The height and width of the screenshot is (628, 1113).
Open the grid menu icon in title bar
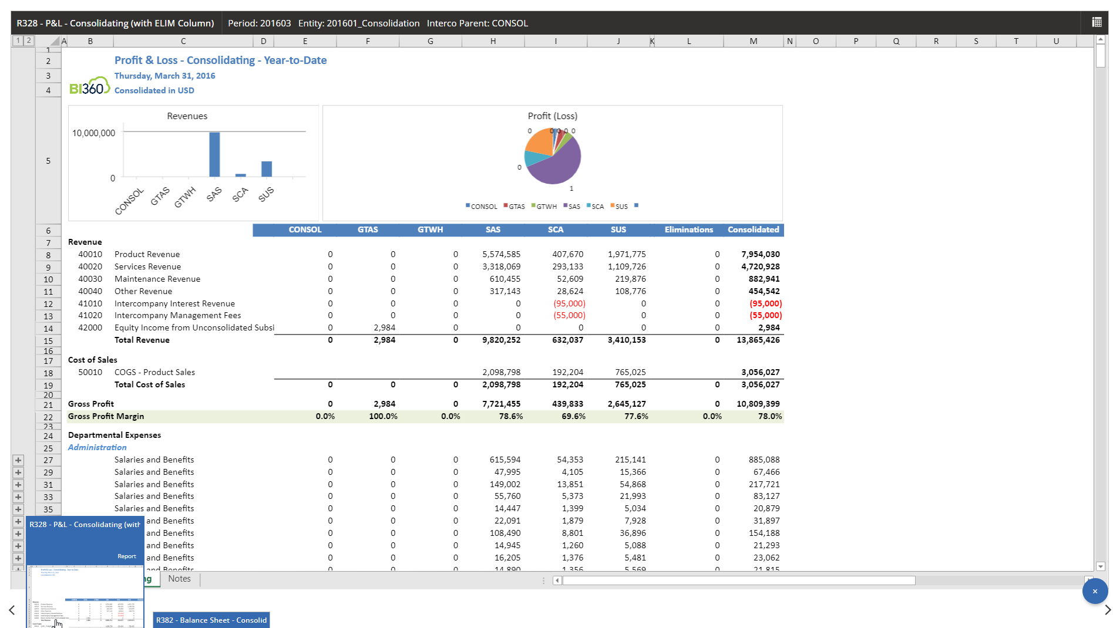pos(1096,22)
